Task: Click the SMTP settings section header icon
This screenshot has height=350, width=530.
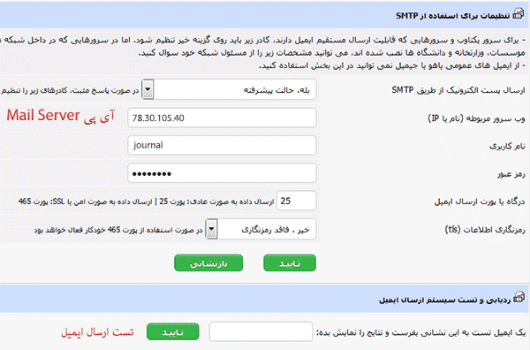Action: click(519, 14)
